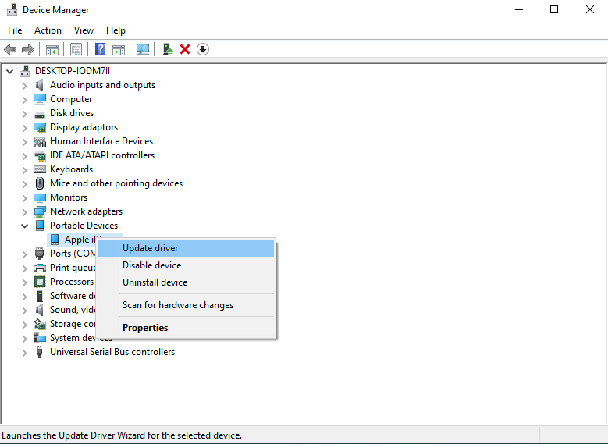Click the status bar Update Driver Wizard text
Screen dimensions: 608x444
[122, 435]
